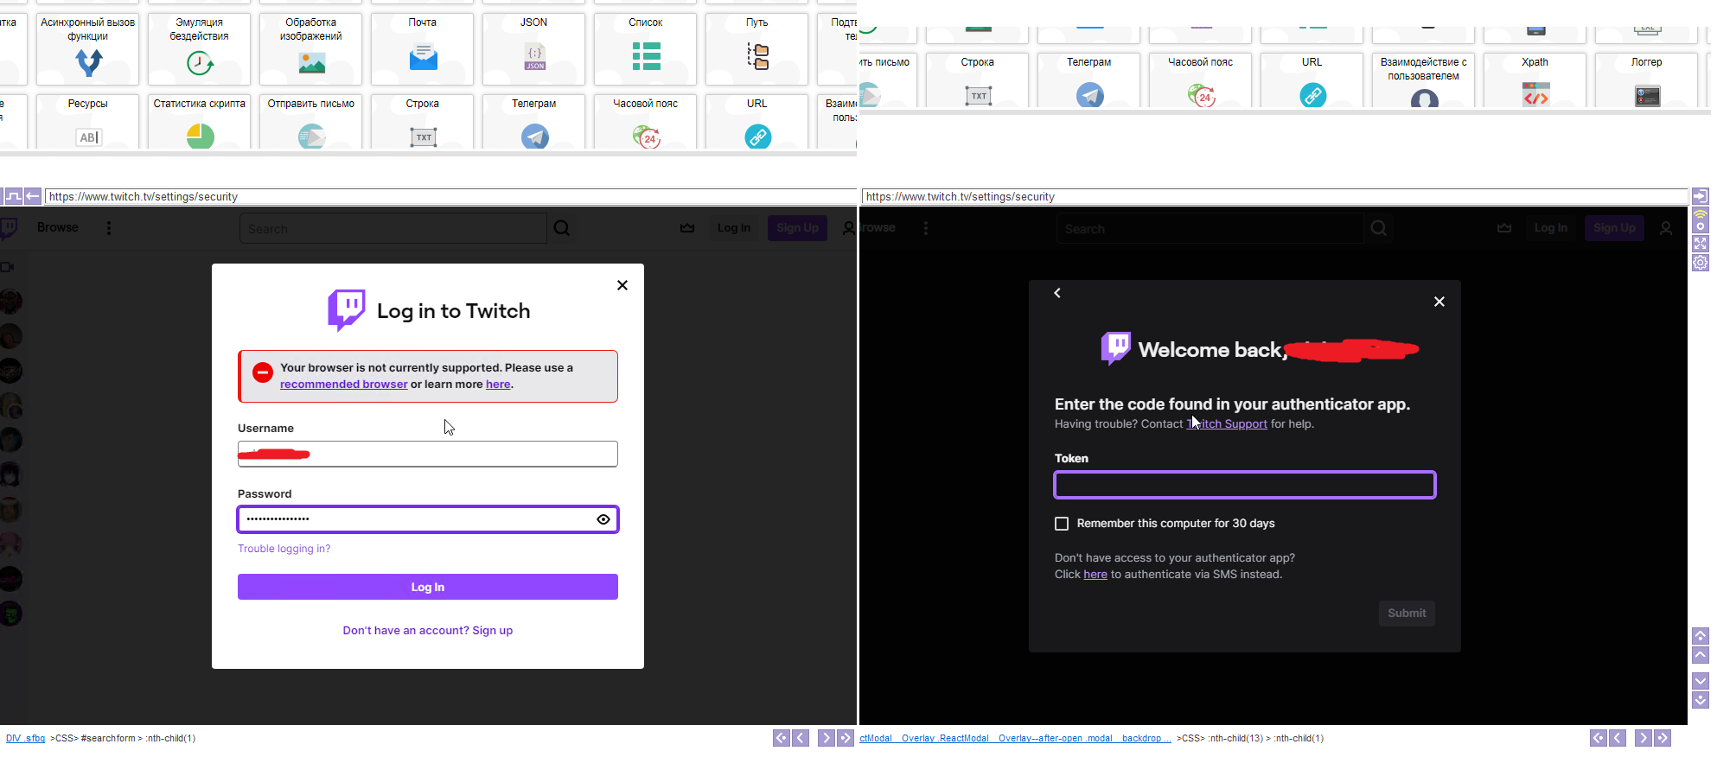Click the Submit button in the token dialog
The image size is (1717, 757).
[x=1407, y=614]
